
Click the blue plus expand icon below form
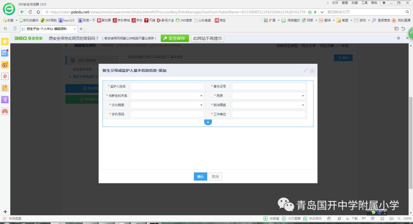[208, 122]
